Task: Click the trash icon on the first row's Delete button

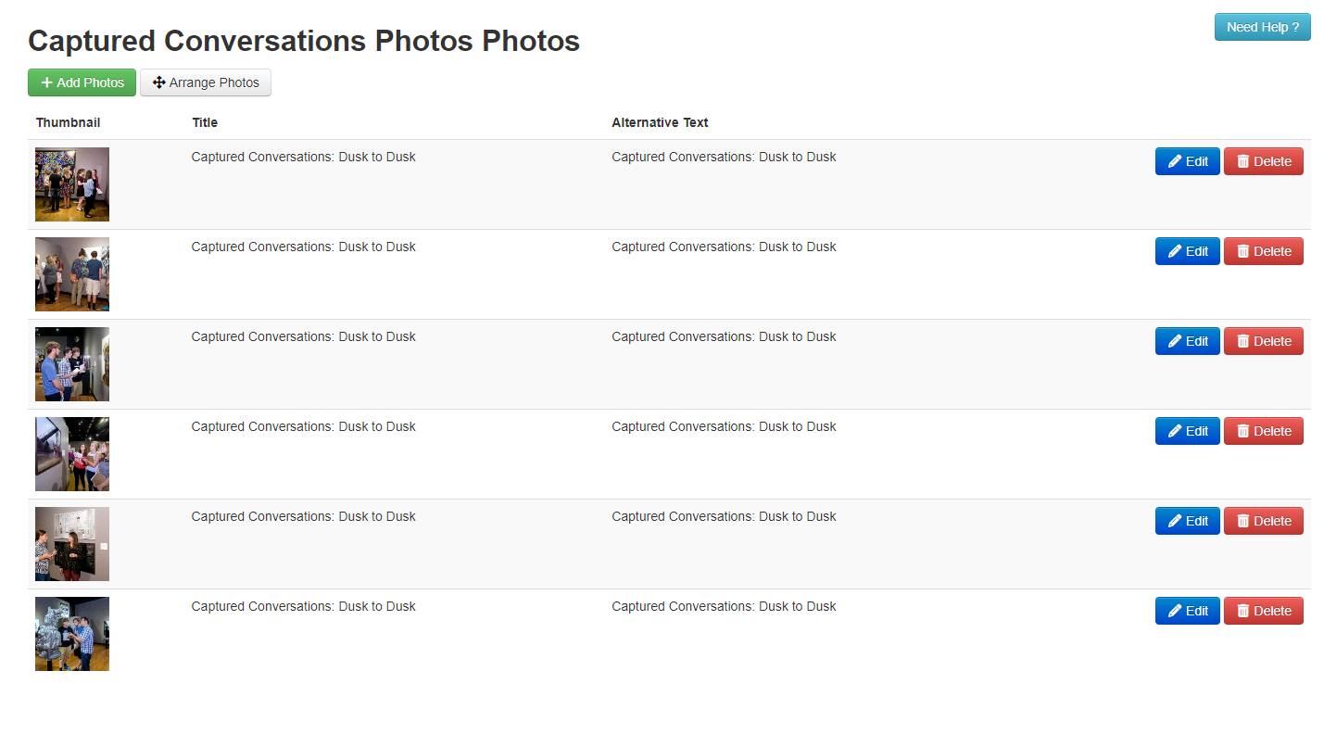Action: click(1244, 160)
